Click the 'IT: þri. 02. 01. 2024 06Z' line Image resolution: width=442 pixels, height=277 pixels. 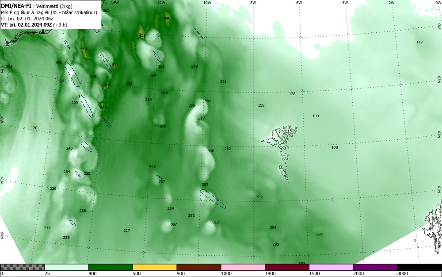(x=27, y=19)
